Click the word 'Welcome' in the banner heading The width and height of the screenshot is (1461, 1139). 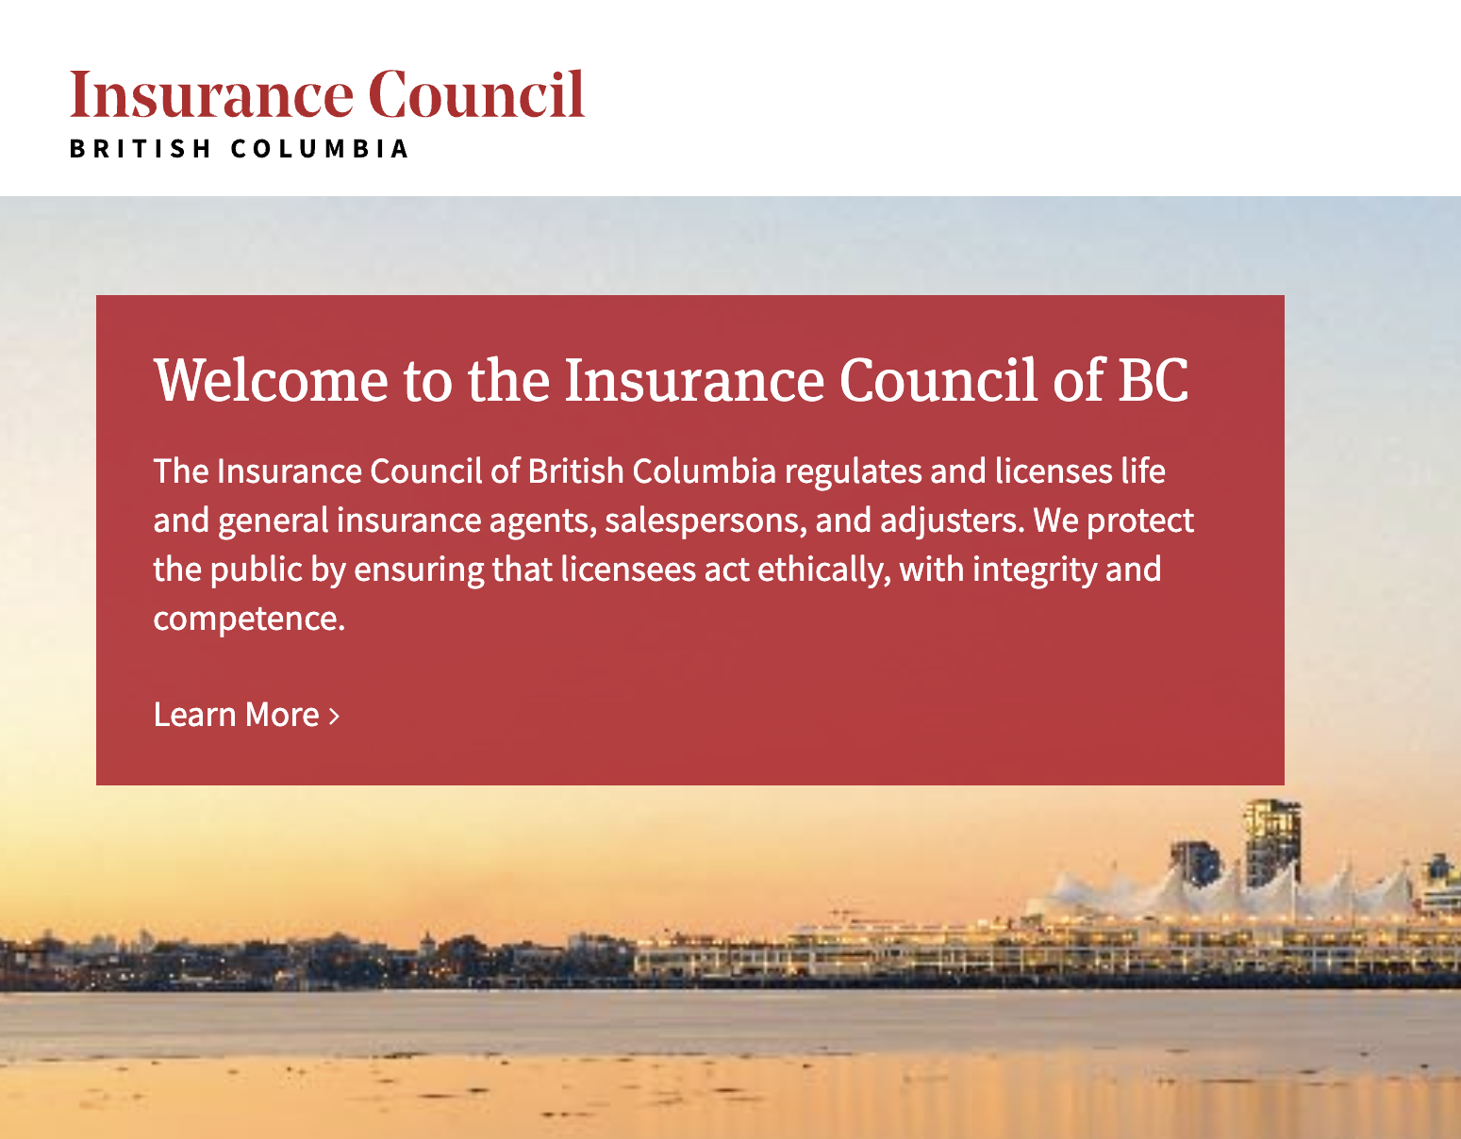point(271,380)
